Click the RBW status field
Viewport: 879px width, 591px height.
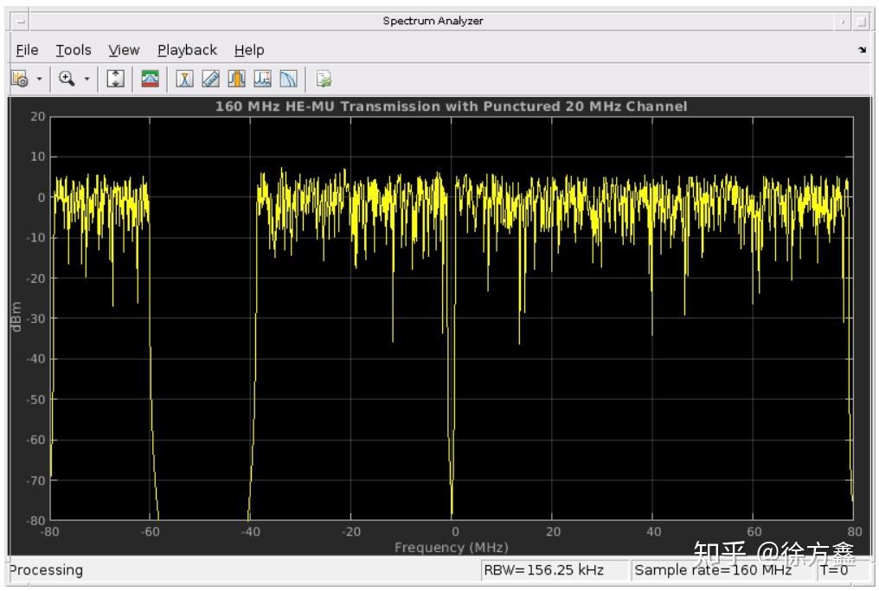pos(544,570)
